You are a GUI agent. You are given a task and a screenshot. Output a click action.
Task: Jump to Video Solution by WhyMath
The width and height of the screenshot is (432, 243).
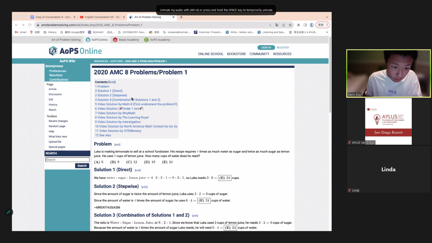click(115, 113)
